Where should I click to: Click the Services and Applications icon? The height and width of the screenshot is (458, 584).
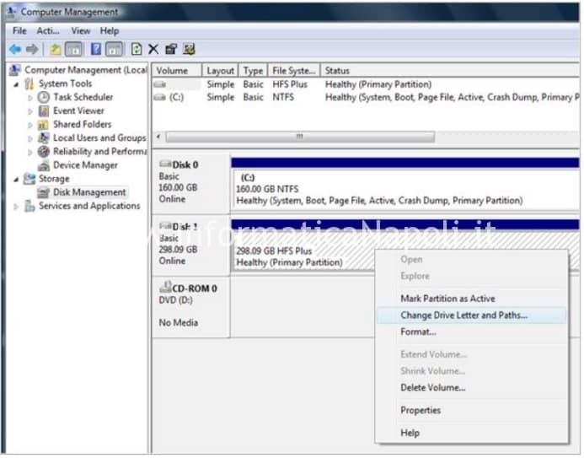point(29,206)
